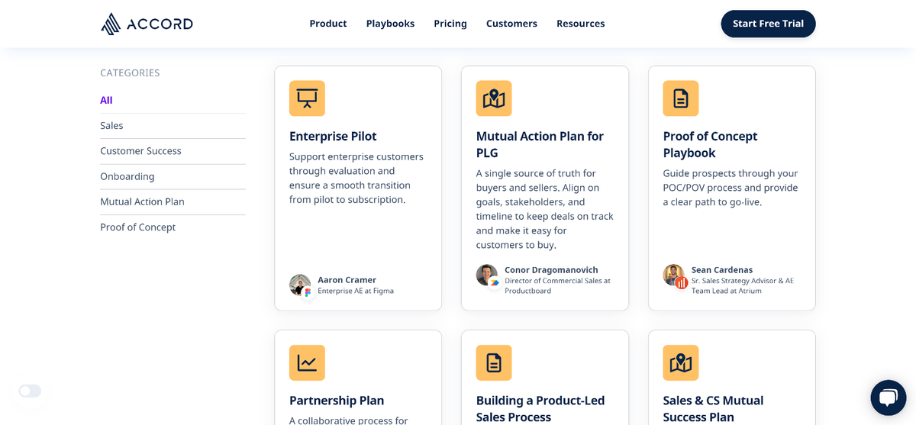Open the Product menu
Viewport: 916px width, 425px height.
click(328, 24)
